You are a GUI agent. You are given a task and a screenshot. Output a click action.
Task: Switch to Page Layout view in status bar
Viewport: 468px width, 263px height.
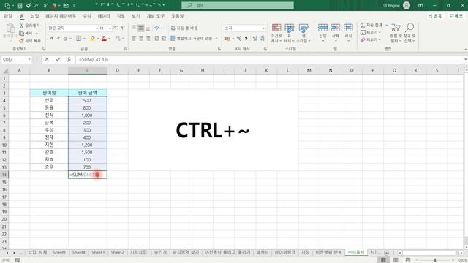pyautogui.click(x=396, y=260)
